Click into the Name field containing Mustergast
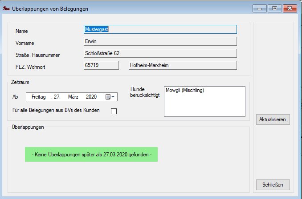 click(160, 29)
